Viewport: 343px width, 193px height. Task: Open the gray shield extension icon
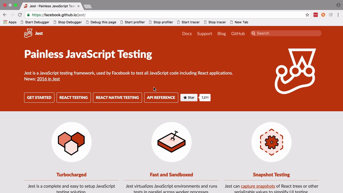tap(331, 15)
